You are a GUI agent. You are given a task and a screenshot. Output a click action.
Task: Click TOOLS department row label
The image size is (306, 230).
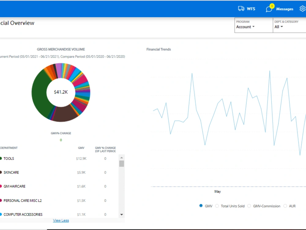pyautogui.click(x=9, y=159)
